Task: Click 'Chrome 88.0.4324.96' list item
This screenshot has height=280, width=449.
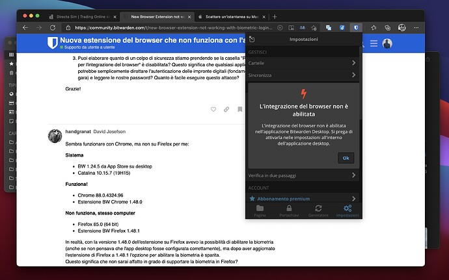Action: coord(100,196)
